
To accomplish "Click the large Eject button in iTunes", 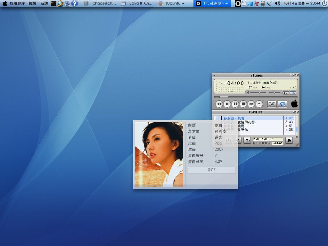I will [259, 104].
